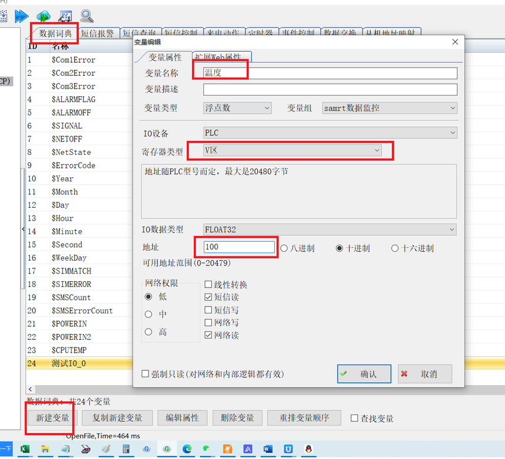This screenshot has width=505, height=459.
Task: Open Microsoft Word from the taskbar
Action: 268,448
